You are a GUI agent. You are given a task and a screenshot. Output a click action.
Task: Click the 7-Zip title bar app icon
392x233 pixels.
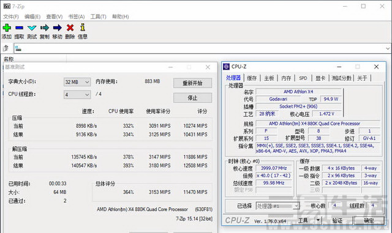[x=7, y=6]
